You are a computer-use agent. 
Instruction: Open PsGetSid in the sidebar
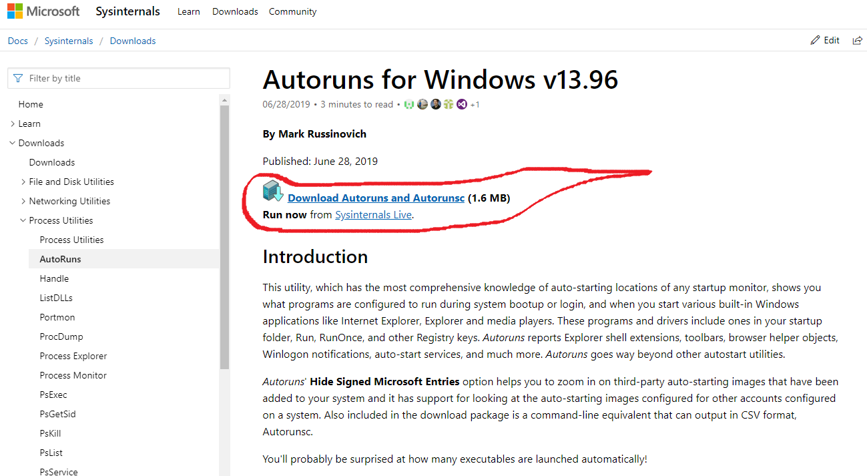58,414
